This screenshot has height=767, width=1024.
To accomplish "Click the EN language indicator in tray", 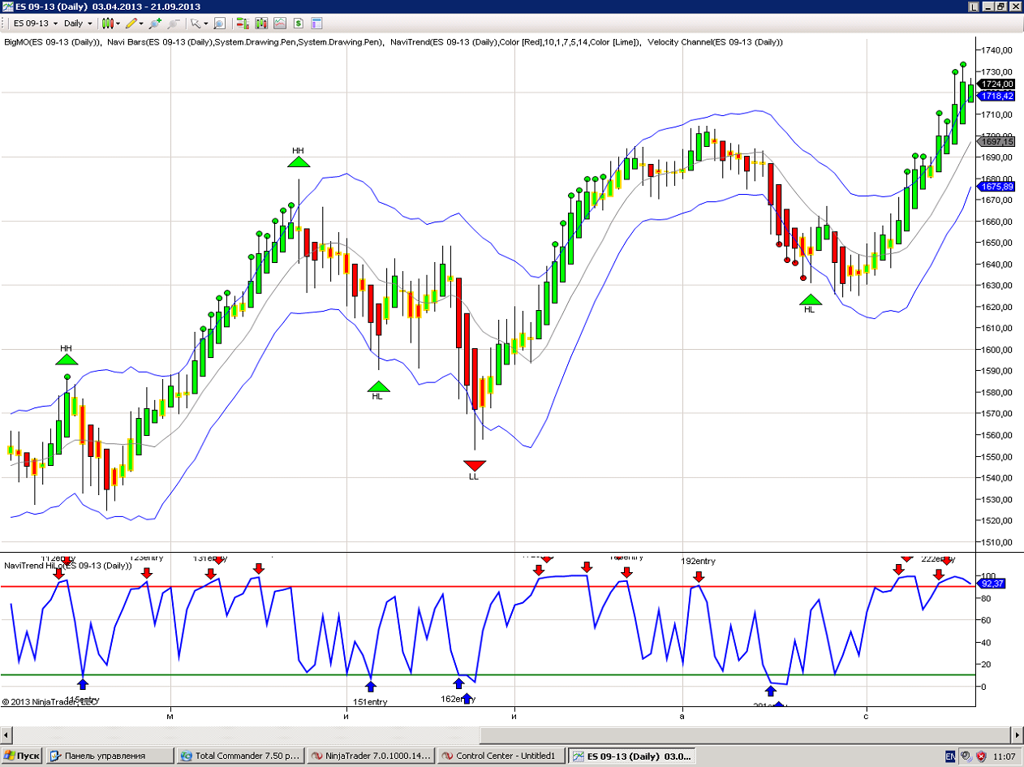I will pyautogui.click(x=950, y=756).
